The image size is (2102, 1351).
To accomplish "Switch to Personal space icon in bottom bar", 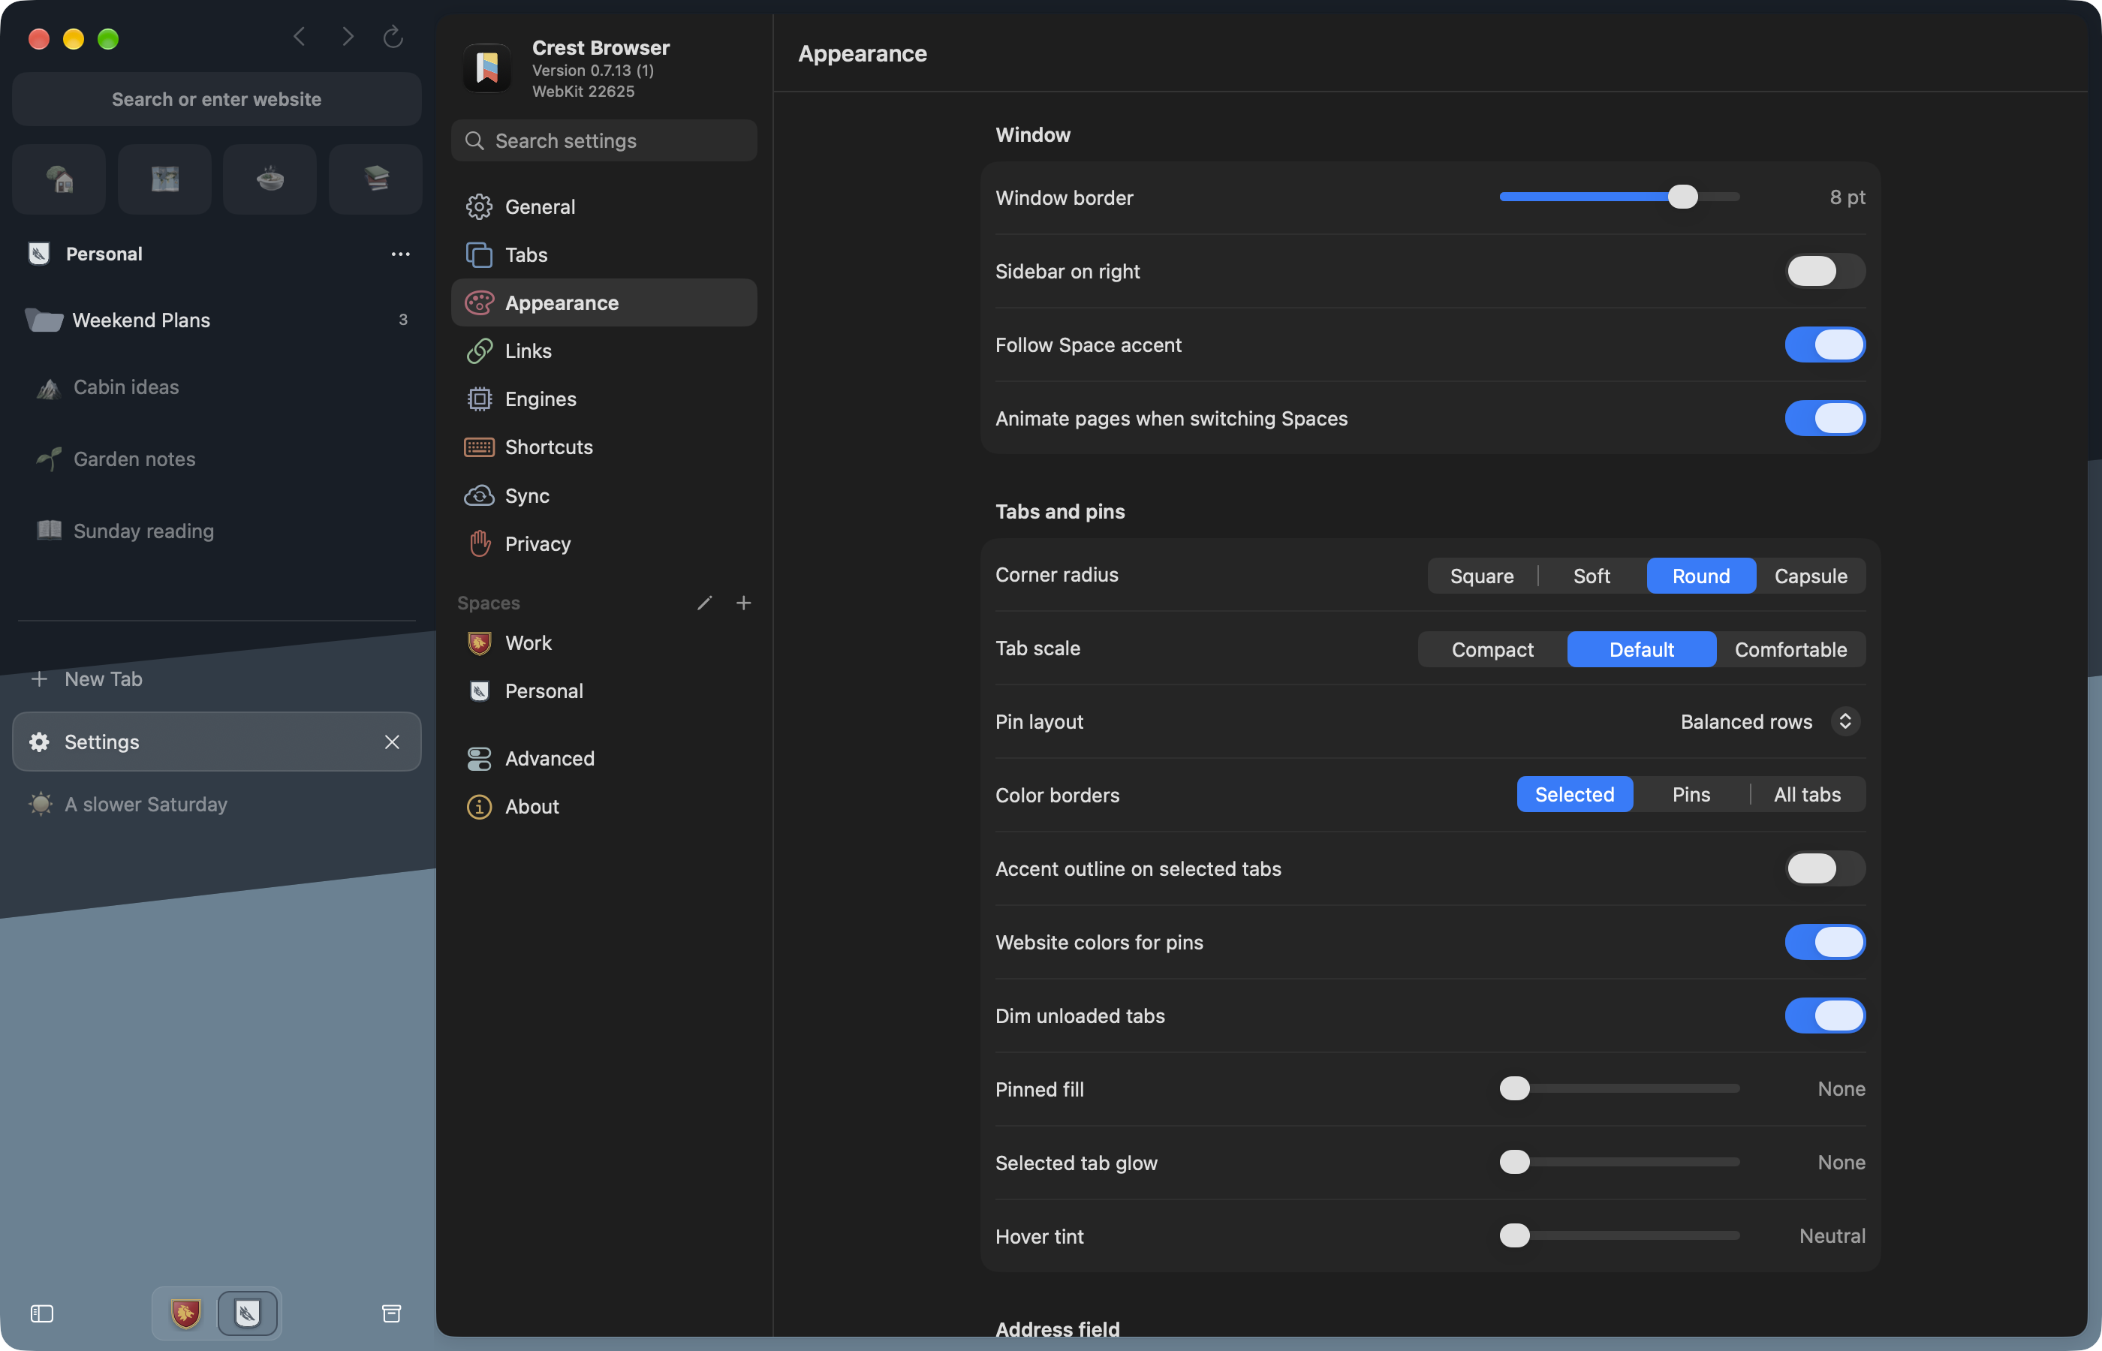I will point(248,1313).
